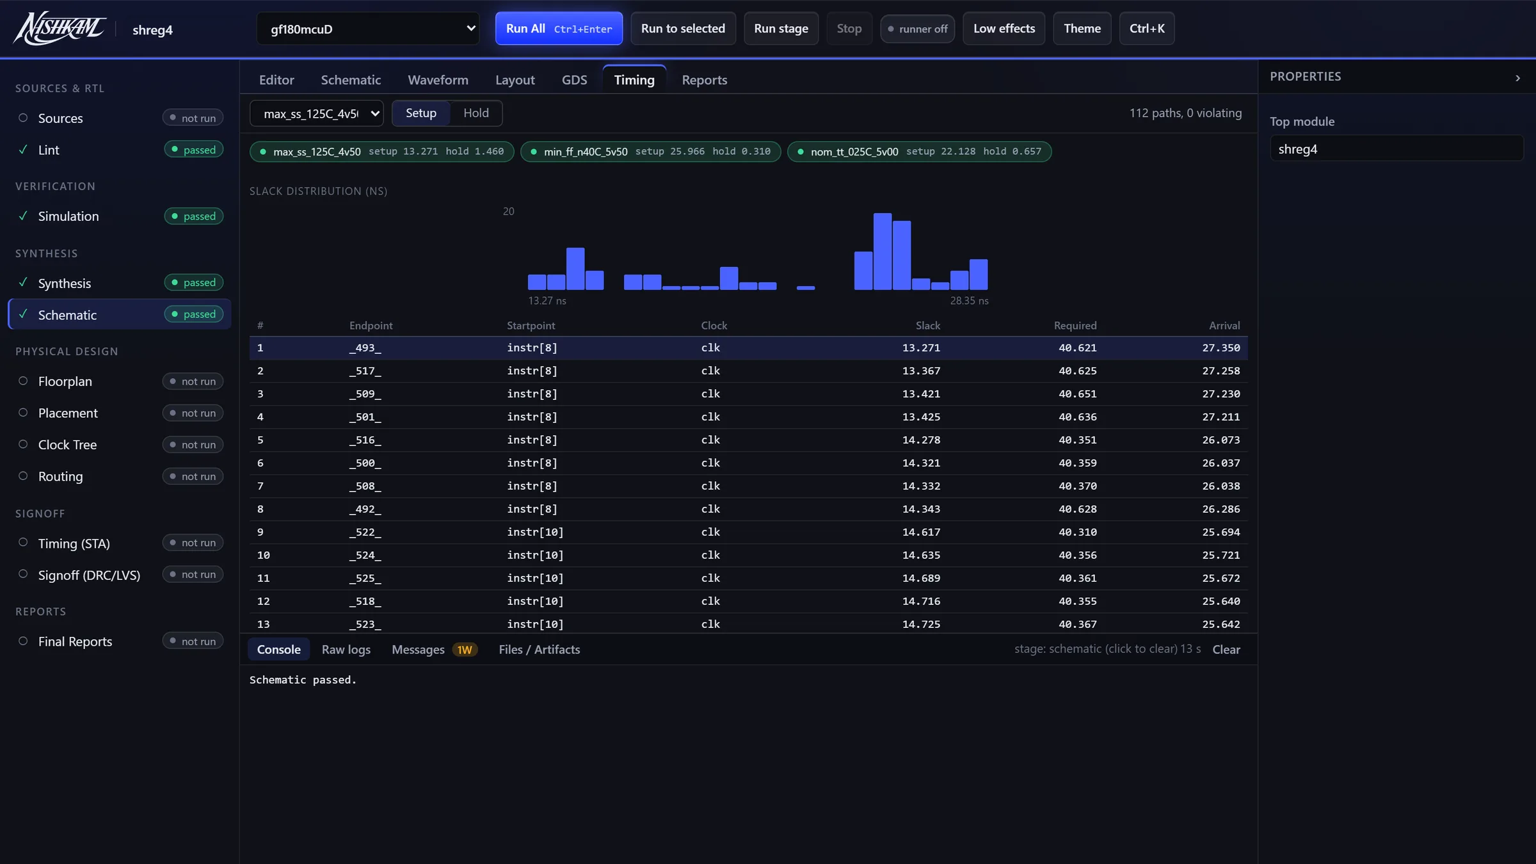
Task: Clear the console output
Action: point(1226,650)
